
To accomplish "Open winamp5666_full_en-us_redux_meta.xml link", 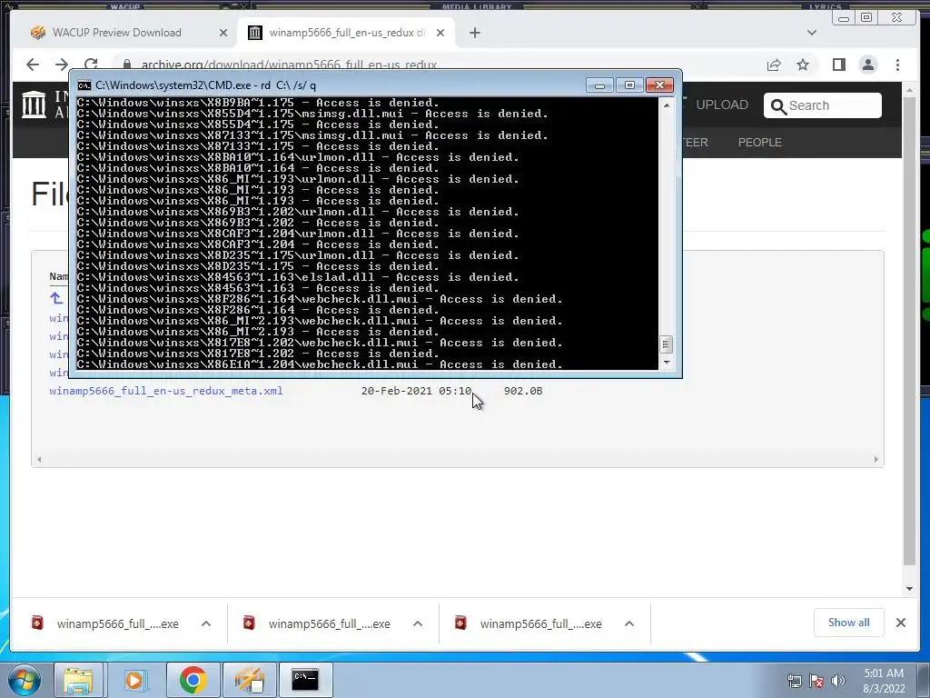I will click(166, 391).
